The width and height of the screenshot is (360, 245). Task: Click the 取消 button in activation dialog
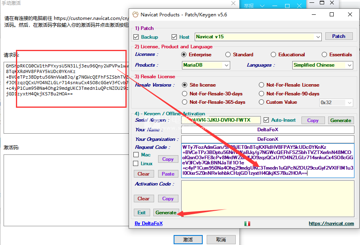(221, 239)
